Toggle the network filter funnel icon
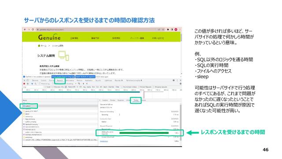Image resolution: width=282 pixels, height=159 pixels. click(32, 83)
